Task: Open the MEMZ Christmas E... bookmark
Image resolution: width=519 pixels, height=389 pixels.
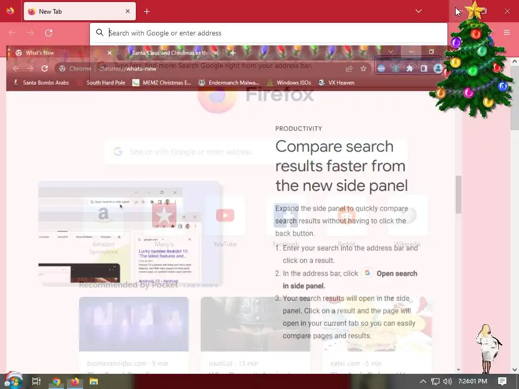Action: tap(162, 83)
